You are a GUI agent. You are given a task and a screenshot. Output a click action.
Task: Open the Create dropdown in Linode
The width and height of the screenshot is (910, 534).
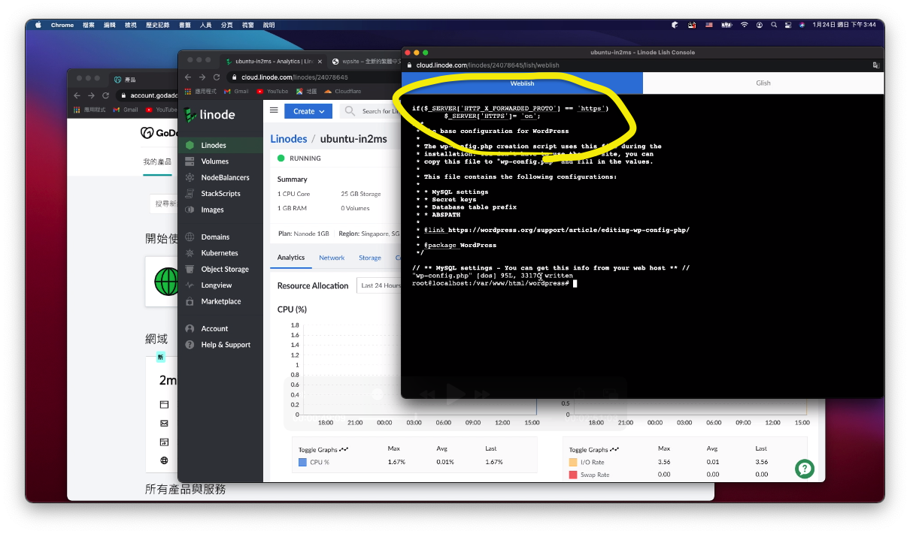308,111
